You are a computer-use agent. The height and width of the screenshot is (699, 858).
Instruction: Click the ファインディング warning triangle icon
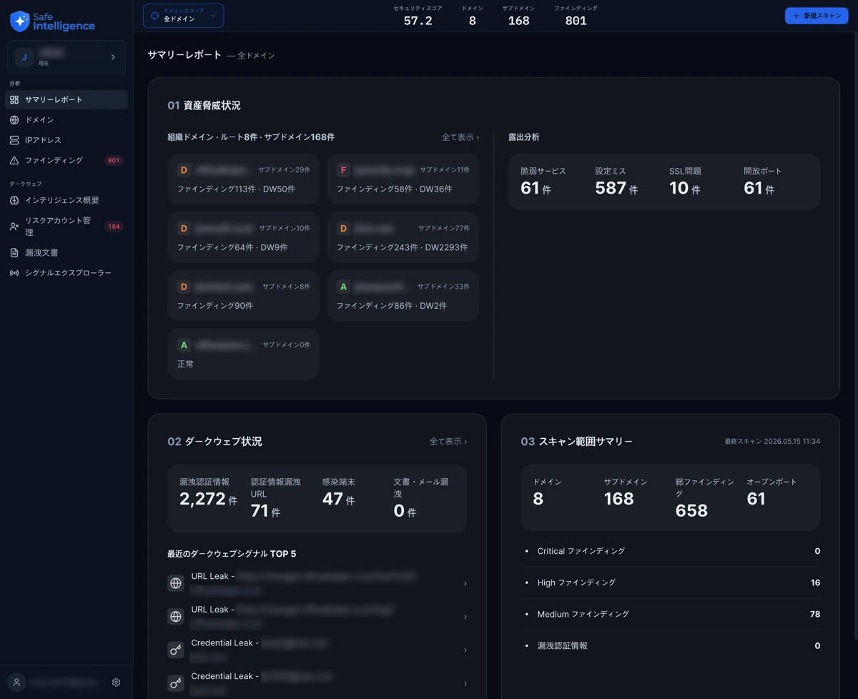pos(14,161)
